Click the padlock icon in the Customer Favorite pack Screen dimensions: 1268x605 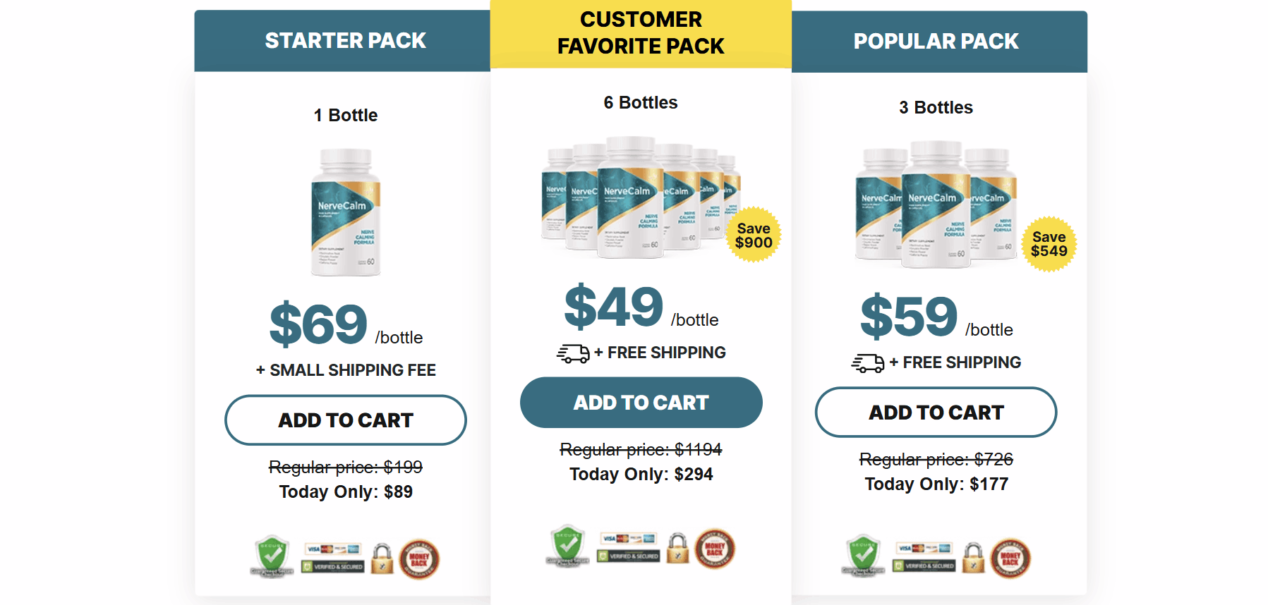[677, 548]
